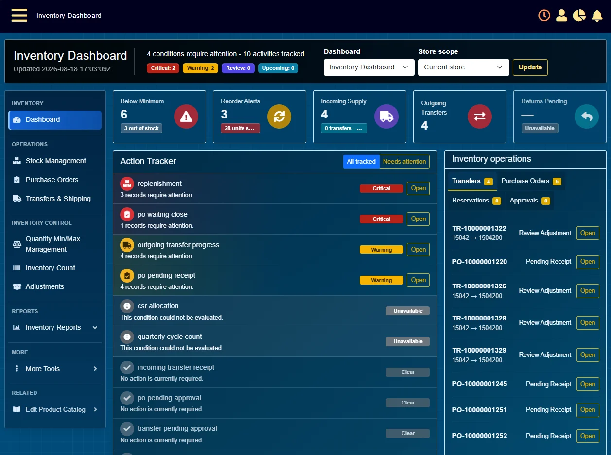Open the user profile icon
The image size is (611, 455).
click(x=561, y=16)
